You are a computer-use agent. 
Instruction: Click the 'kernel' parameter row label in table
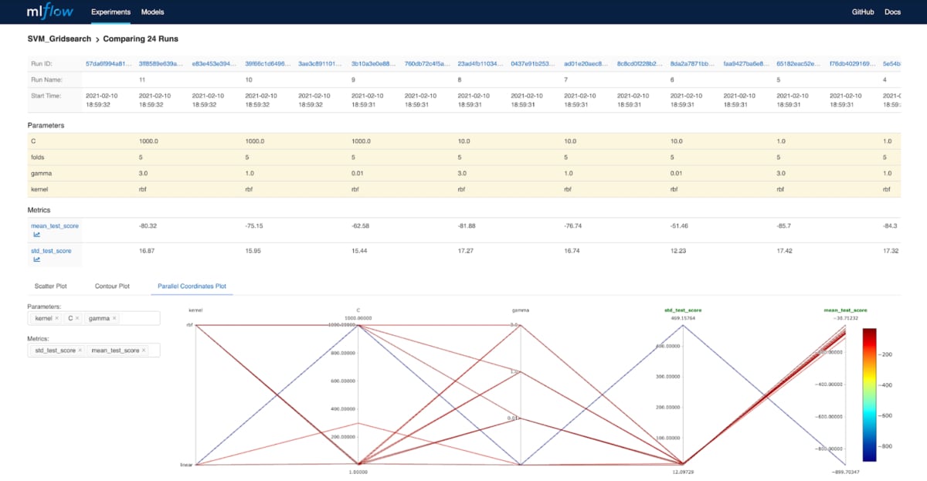coord(41,190)
